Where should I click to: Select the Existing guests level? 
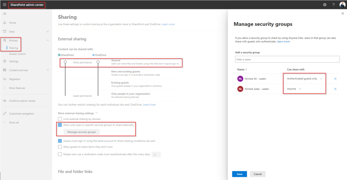pos(120,83)
